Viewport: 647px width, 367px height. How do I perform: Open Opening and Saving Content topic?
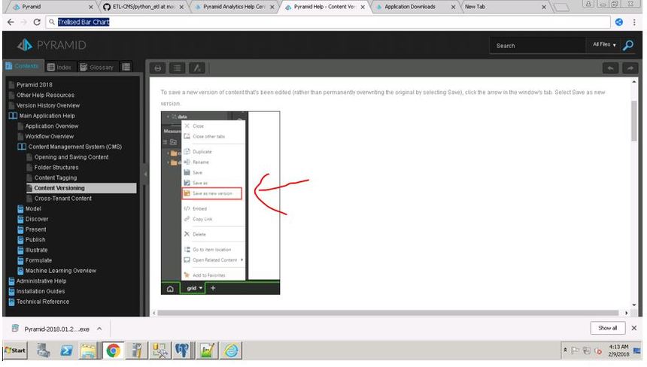[71, 157]
